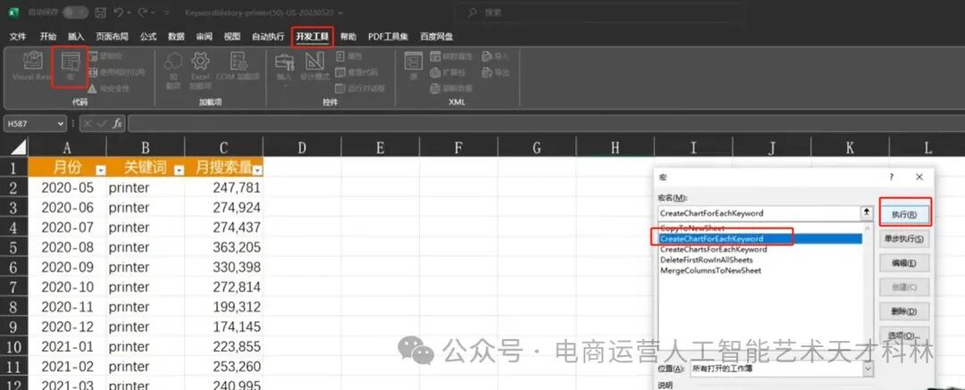Click into the formula bar
This screenshot has height=390, width=965.
pos(545,124)
